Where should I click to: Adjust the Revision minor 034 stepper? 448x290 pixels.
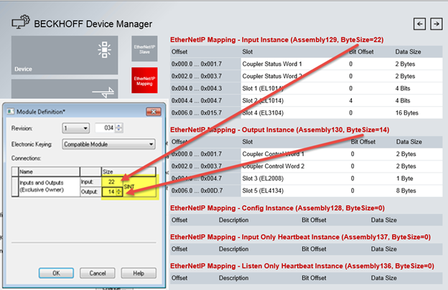coord(119,128)
